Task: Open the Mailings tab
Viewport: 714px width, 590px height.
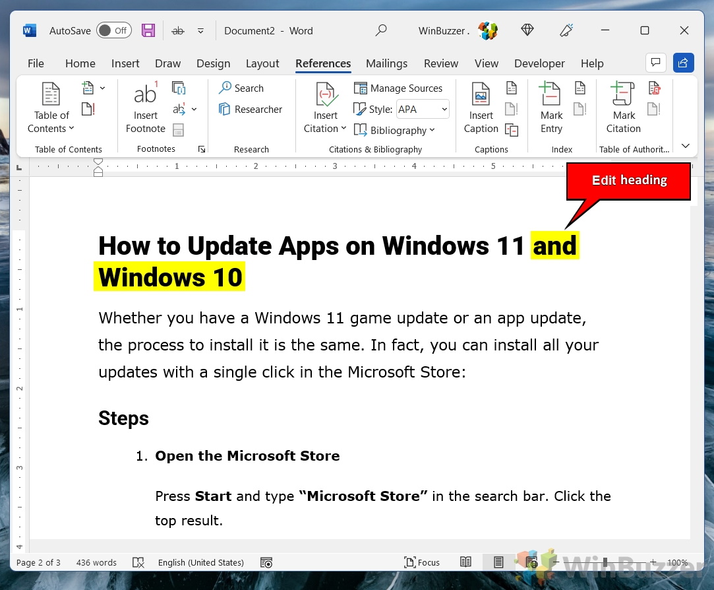Action: (x=386, y=63)
